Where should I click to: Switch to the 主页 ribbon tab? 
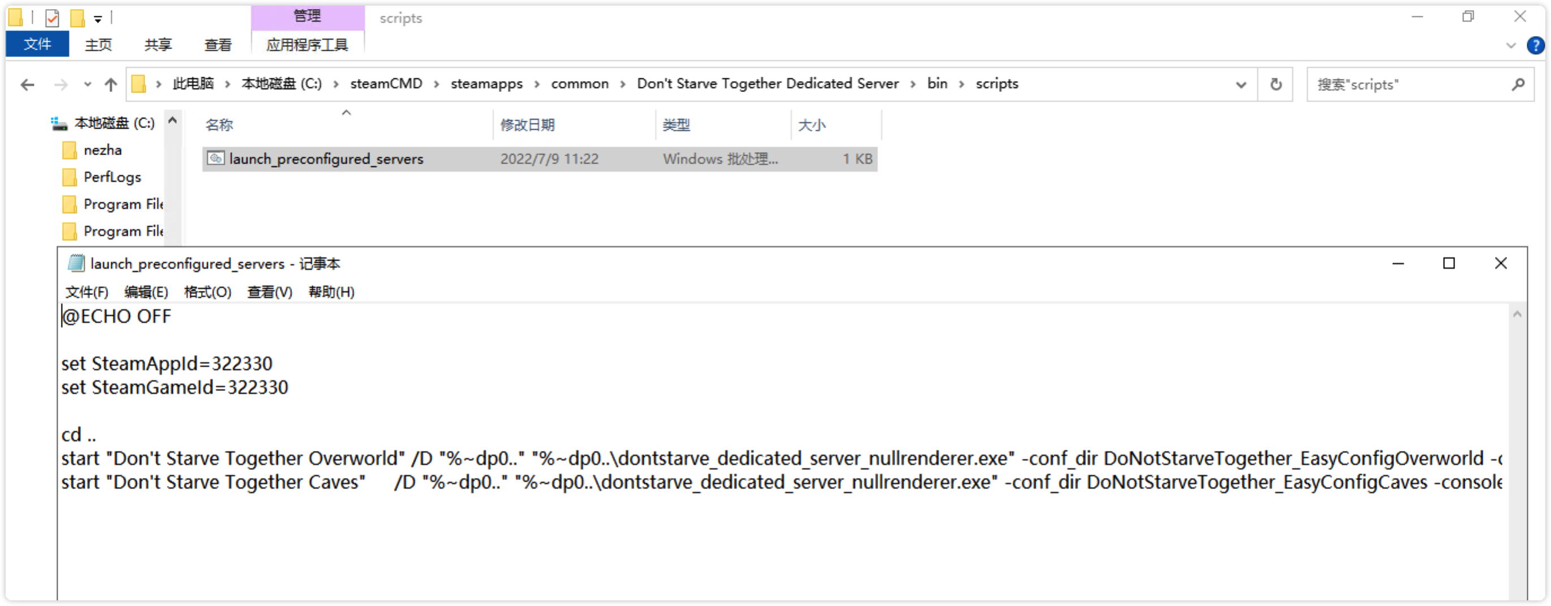coord(98,45)
